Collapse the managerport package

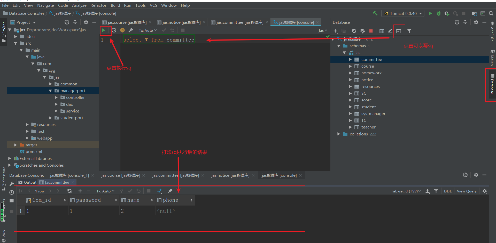[x=50, y=91]
